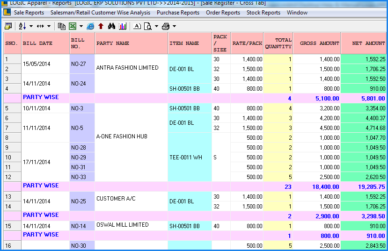Click row number 12 header
Screen dimensions: 388x251
[12, 177]
